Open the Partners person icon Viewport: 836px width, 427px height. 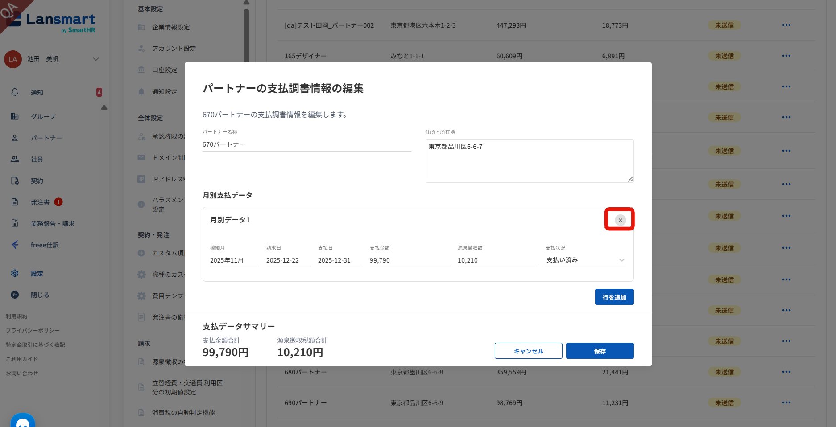point(15,138)
